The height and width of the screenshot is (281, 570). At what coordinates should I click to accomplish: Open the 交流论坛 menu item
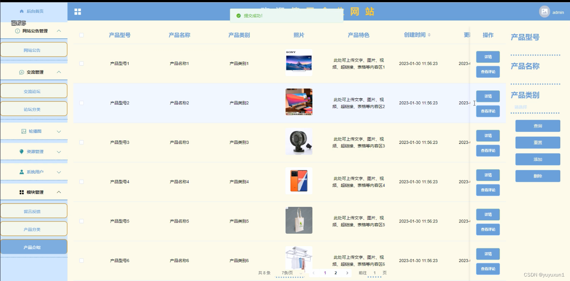click(34, 91)
